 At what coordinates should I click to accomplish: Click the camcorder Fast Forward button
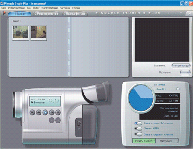(x=52, y=113)
